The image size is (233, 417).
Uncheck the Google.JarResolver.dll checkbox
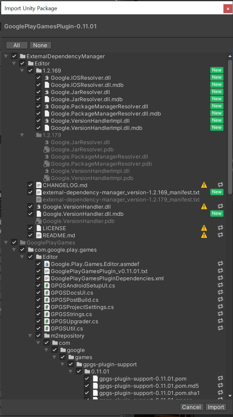pyautogui.click(x=38, y=92)
